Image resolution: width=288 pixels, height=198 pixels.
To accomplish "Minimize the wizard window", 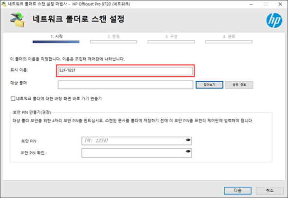I will [x=251, y=4].
